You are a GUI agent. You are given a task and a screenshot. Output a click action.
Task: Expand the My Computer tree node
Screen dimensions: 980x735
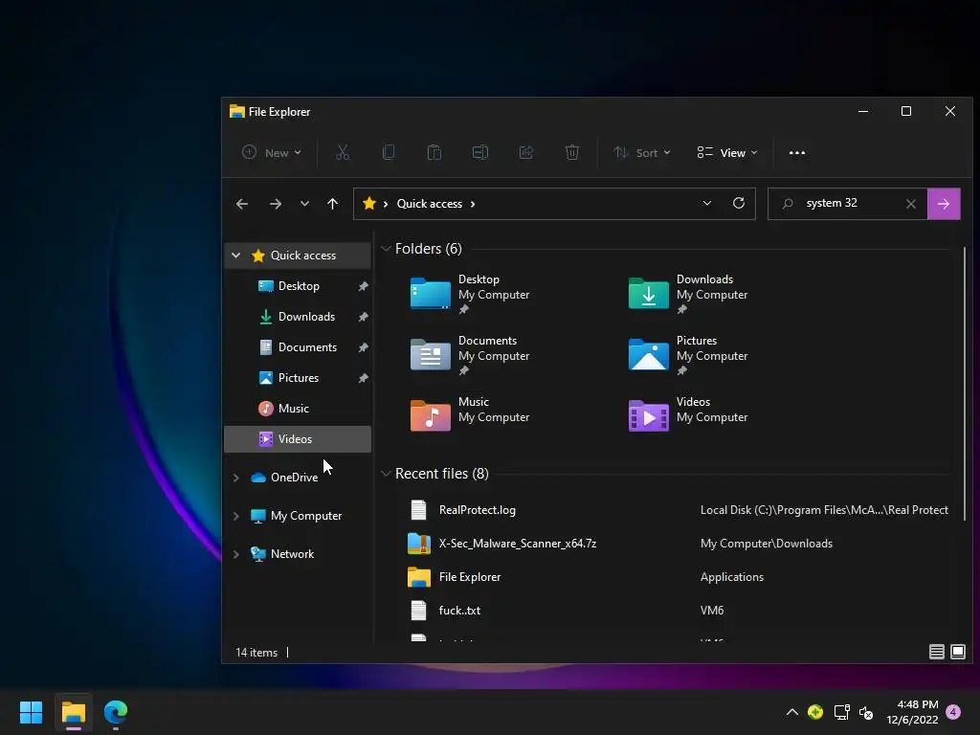click(235, 516)
